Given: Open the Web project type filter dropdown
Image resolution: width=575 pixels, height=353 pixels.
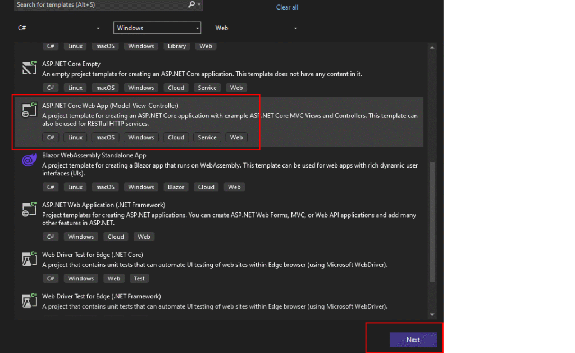Looking at the screenshot, I should click(255, 28).
